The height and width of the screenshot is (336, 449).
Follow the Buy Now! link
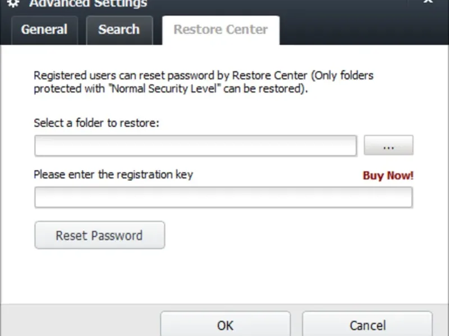click(388, 175)
